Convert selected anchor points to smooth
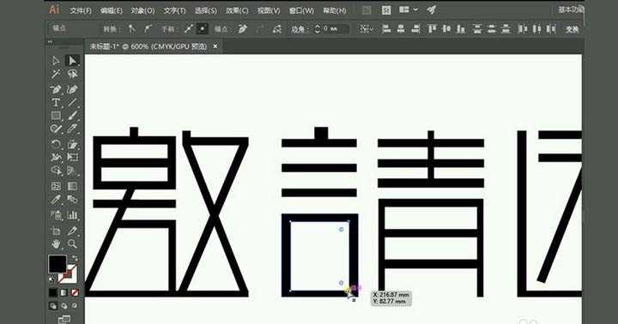The height and width of the screenshot is (324, 618). coord(148,29)
